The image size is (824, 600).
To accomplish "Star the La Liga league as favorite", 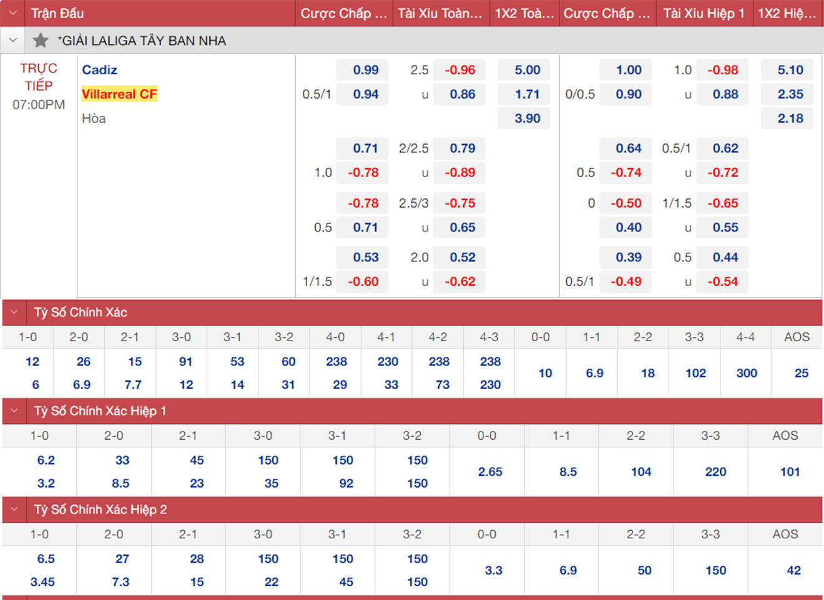I will (41, 41).
